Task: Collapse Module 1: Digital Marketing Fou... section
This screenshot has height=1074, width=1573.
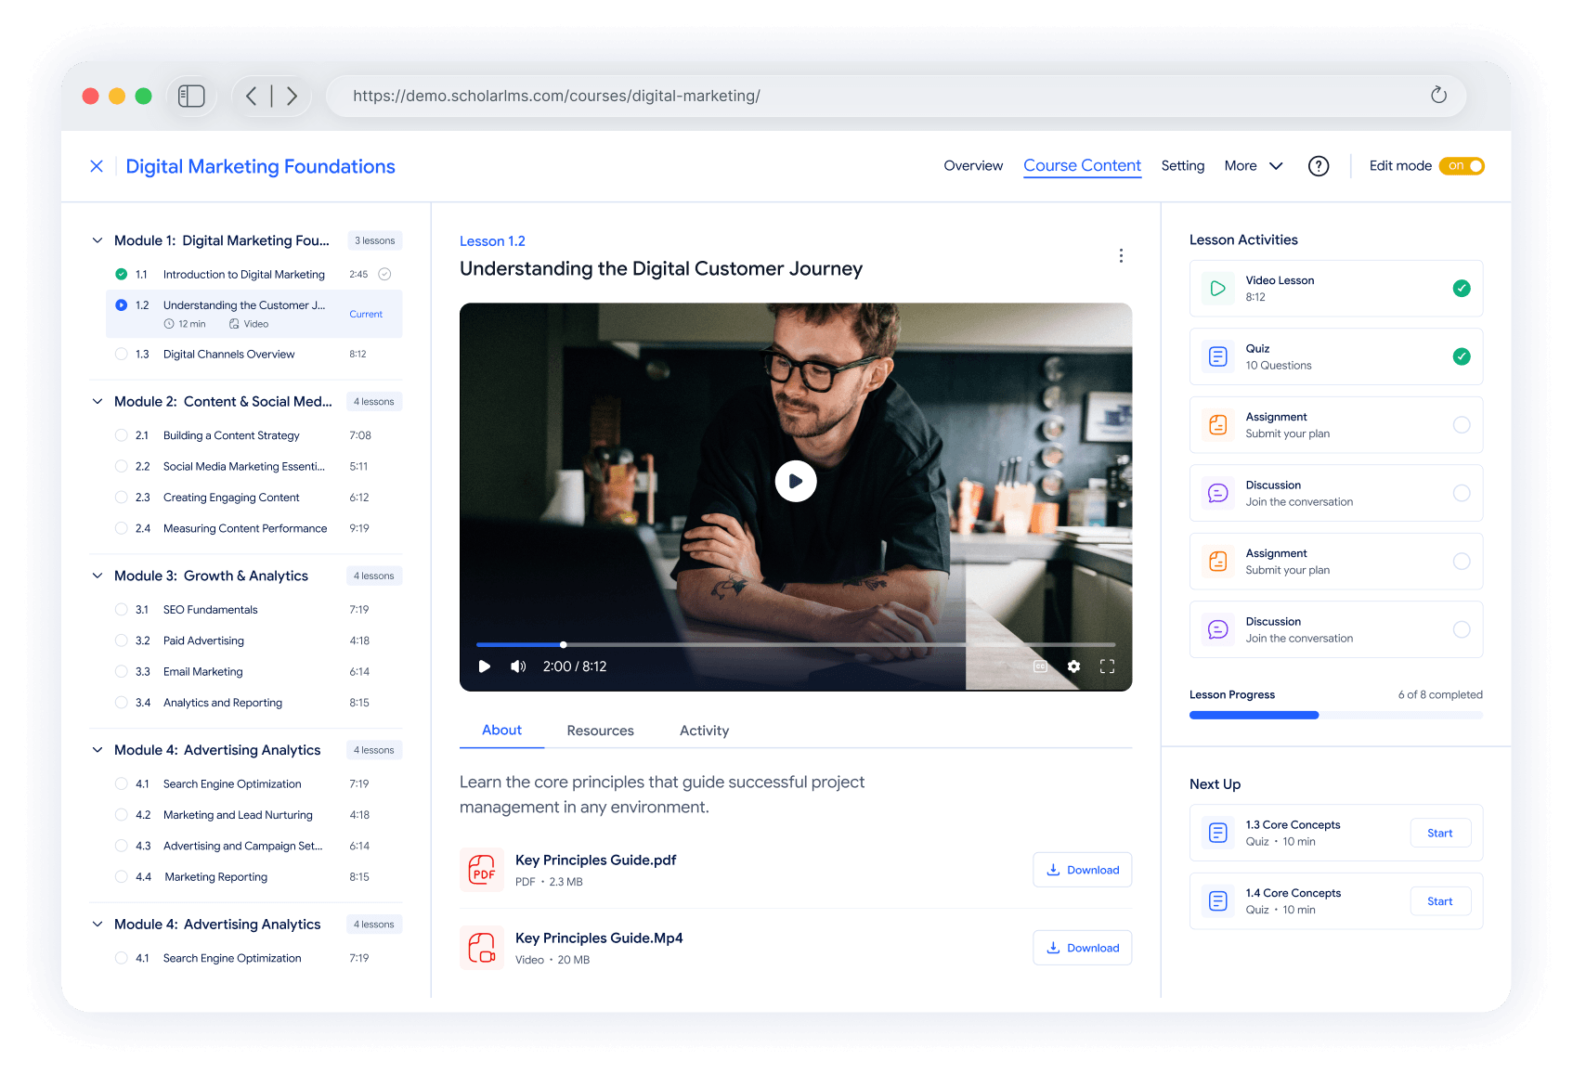Action: point(97,240)
